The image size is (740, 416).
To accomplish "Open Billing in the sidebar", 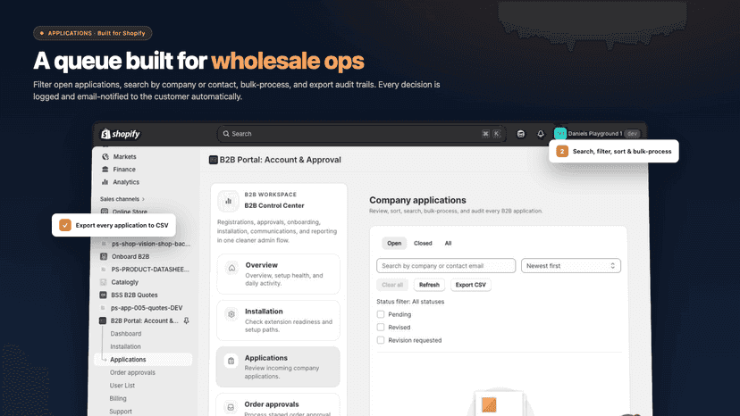I will pos(118,398).
